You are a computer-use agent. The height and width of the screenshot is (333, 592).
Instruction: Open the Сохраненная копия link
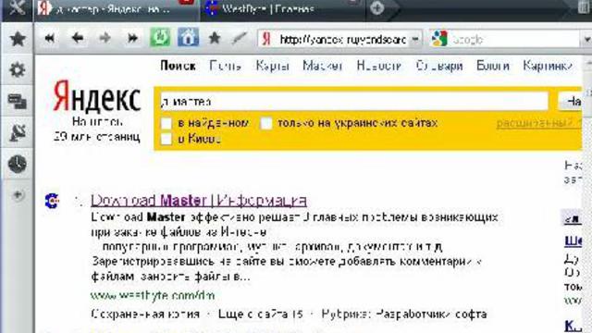click(x=145, y=314)
